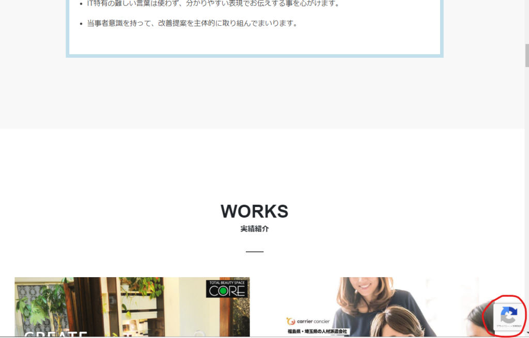Click the carrier concier orange logo mark
Image resolution: width=529 pixels, height=338 pixels.
click(x=290, y=321)
